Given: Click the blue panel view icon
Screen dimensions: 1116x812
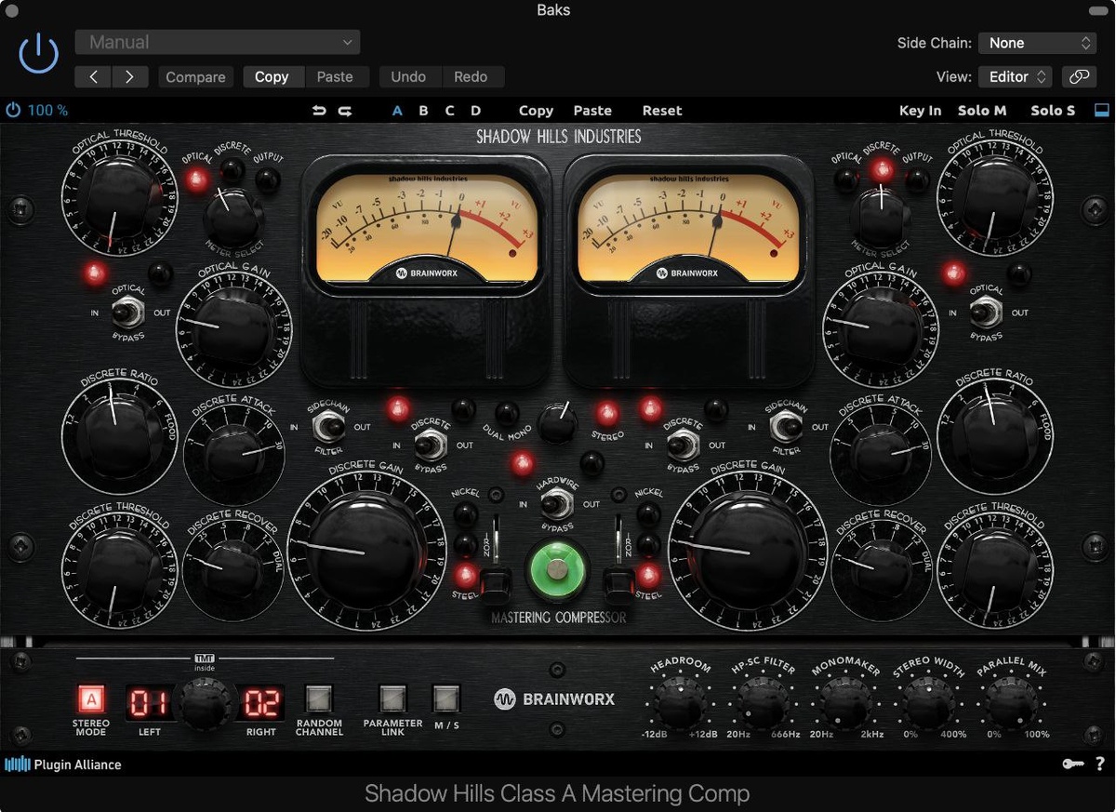Looking at the screenshot, I should tap(1102, 110).
